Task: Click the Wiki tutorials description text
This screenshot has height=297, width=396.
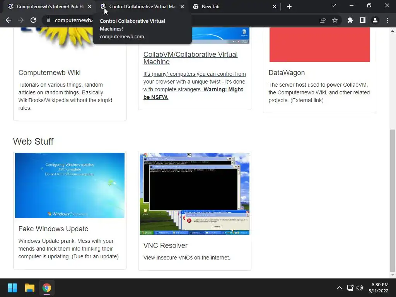Action: [x=65, y=96]
